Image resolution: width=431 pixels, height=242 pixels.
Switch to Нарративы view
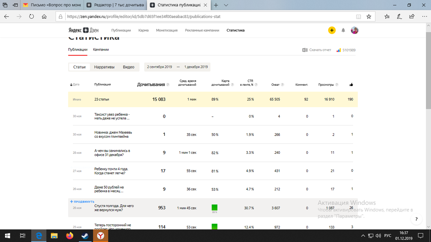point(104,67)
